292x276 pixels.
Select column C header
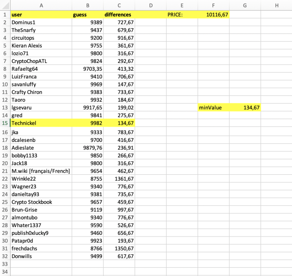click(119, 5)
